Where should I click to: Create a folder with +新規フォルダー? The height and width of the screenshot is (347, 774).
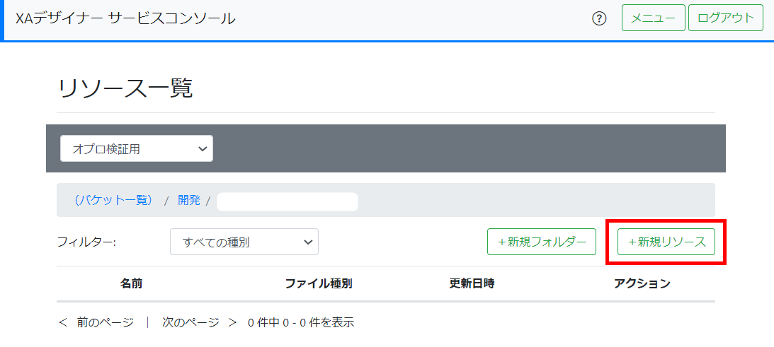pyautogui.click(x=542, y=242)
